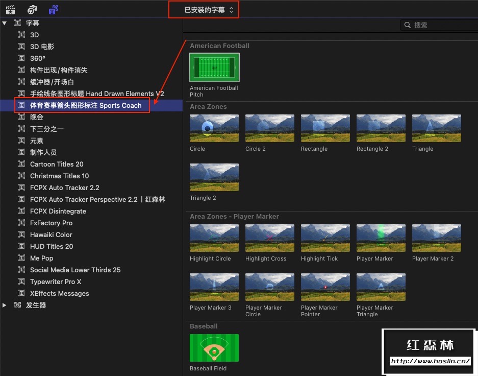Select the Baseball Field thumbnail

click(x=214, y=348)
